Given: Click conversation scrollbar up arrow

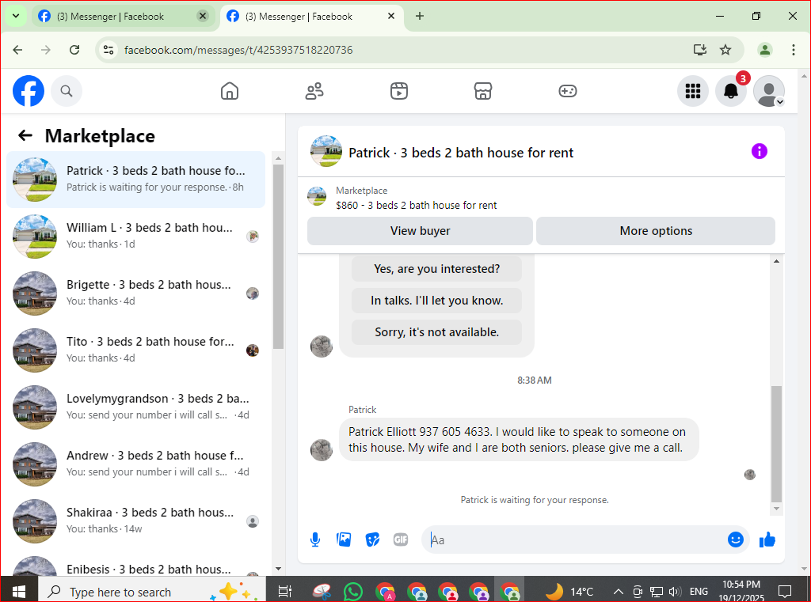Looking at the screenshot, I should [776, 262].
